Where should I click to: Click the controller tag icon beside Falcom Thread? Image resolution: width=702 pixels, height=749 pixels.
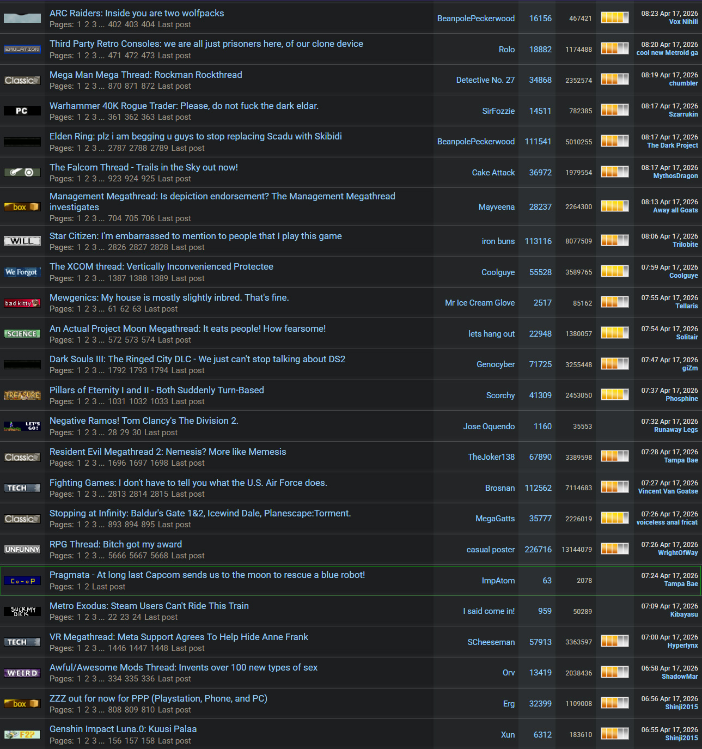tap(22, 173)
